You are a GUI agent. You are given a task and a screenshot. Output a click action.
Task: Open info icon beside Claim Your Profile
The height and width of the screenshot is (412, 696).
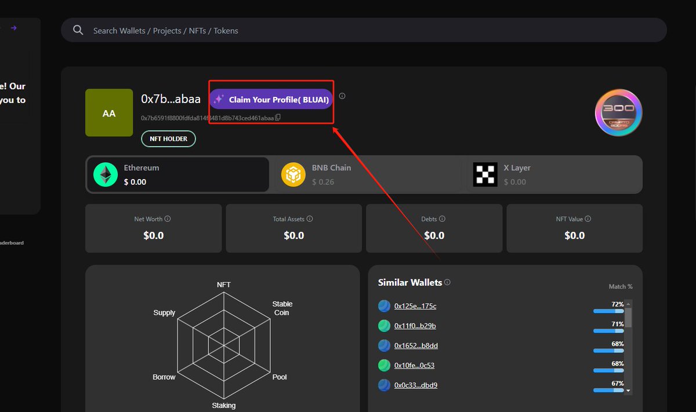(x=342, y=96)
